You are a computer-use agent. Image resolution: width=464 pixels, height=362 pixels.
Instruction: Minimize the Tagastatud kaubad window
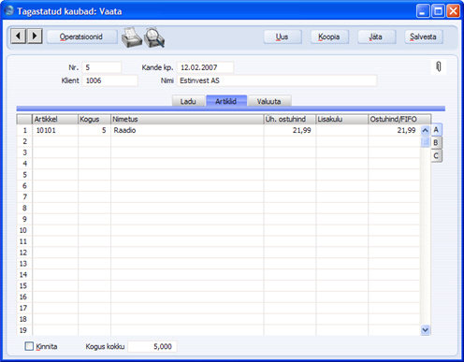click(x=423, y=11)
